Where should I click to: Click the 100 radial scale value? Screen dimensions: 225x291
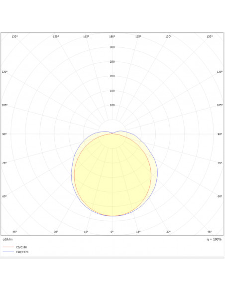112,105
